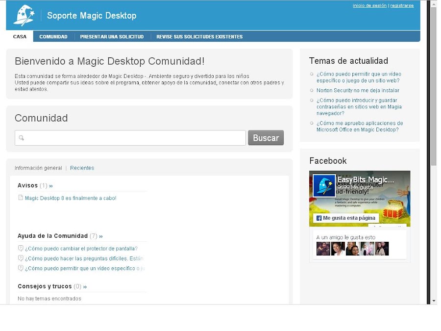Click 'A un amigo le gusta esto' text
This screenshot has width=441, height=331.
pos(345,237)
